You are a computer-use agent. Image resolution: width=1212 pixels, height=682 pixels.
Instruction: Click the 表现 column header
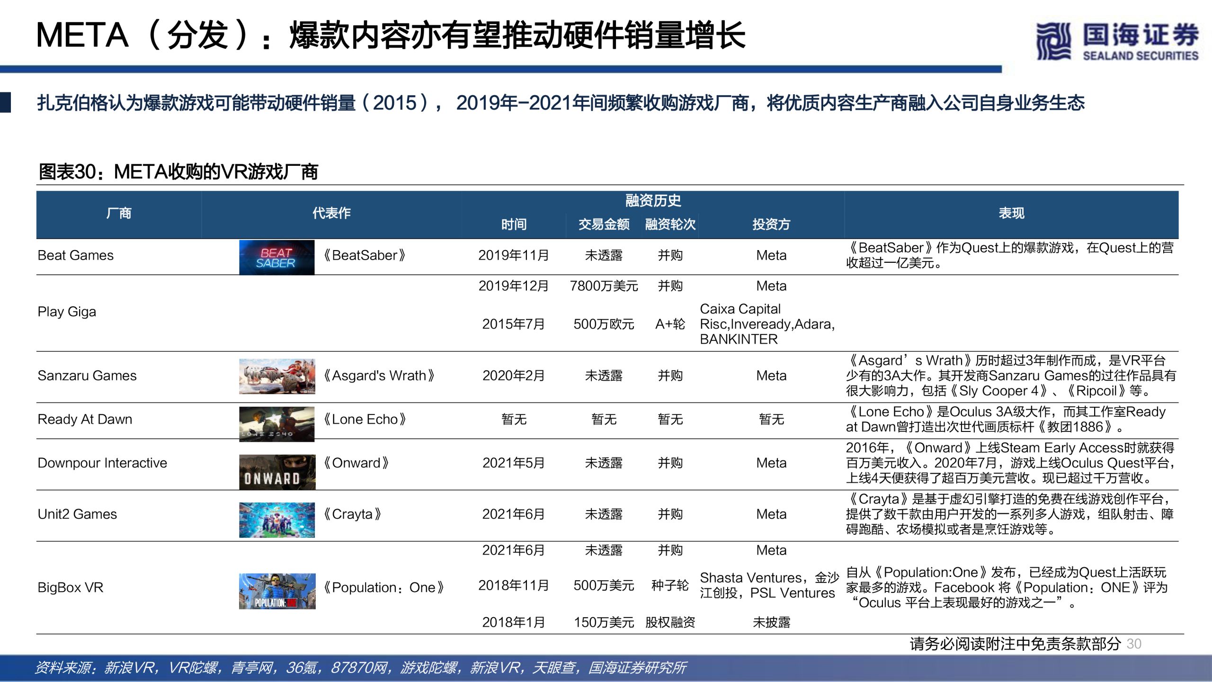coord(1011,214)
